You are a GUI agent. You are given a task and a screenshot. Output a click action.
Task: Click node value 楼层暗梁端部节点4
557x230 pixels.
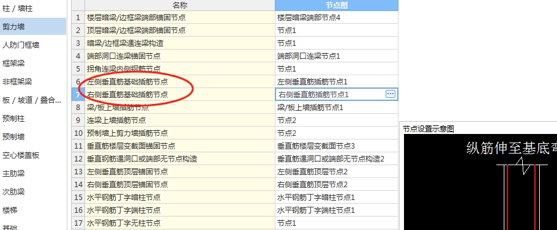click(337, 17)
